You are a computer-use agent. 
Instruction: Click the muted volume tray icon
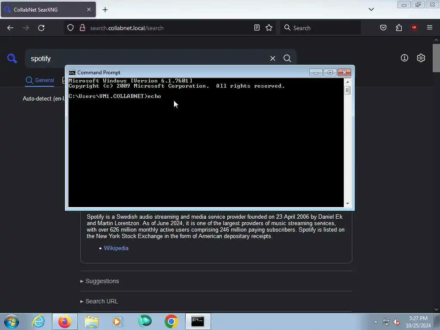tap(397, 322)
